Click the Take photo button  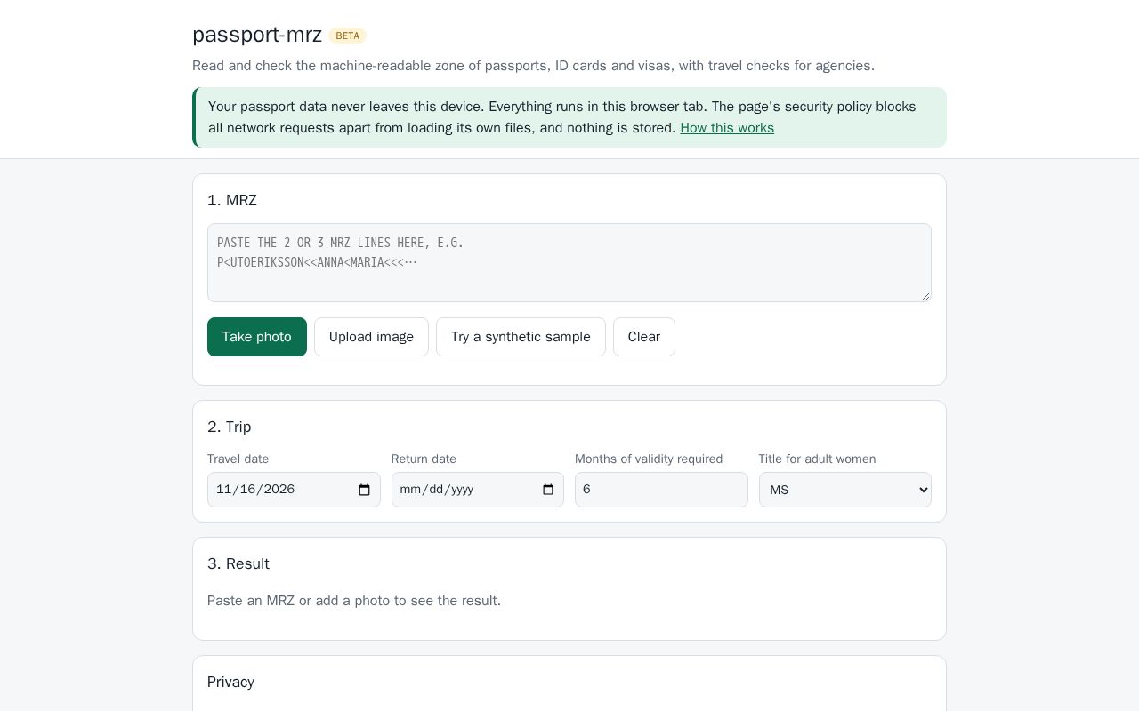[257, 337]
